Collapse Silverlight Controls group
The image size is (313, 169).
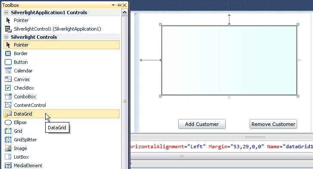point(6,37)
